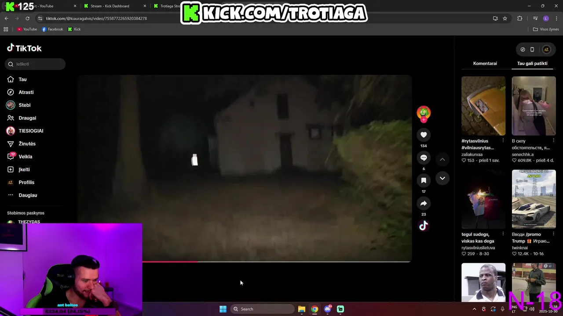Pause the playing TikTok video
Screen dimensions: 563x316
click(244, 168)
